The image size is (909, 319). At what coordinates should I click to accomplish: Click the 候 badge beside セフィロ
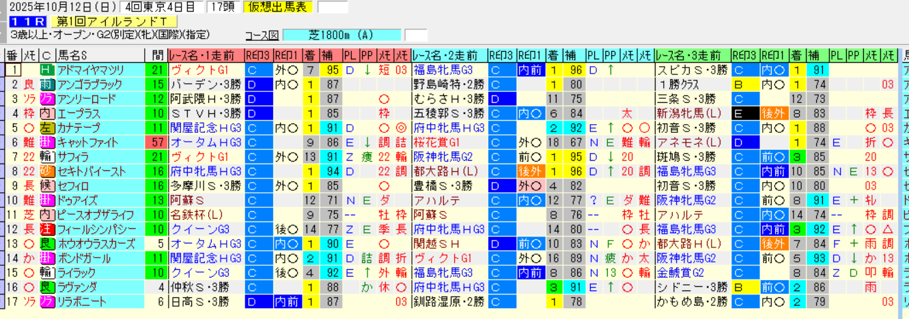point(47,186)
